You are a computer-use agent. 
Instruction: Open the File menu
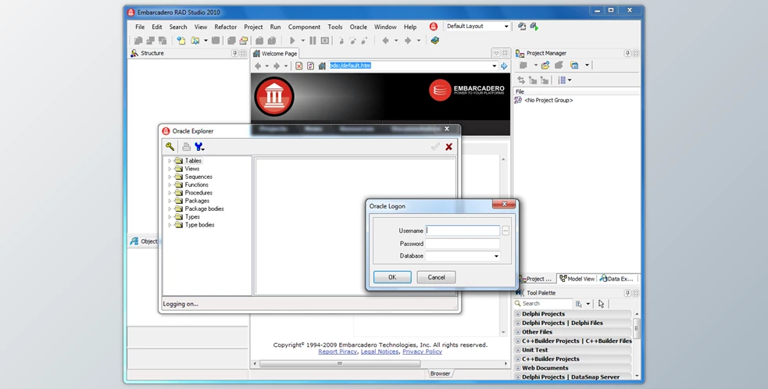(140, 27)
